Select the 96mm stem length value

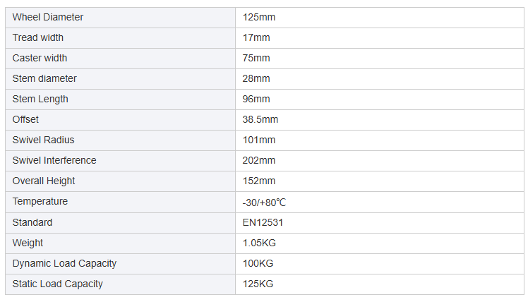click(x=256, y=99)
